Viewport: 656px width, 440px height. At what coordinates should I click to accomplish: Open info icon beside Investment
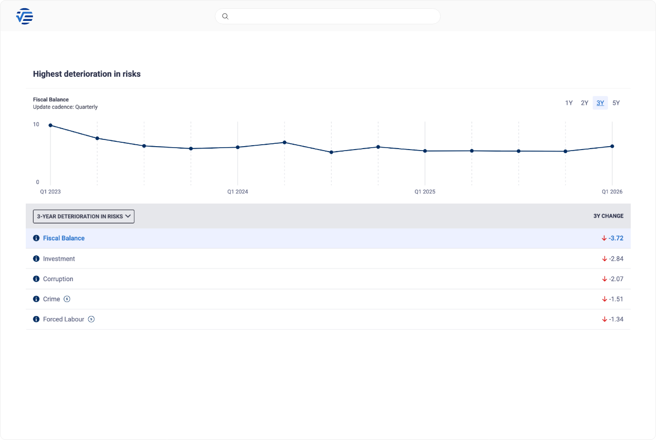point(36,259)
